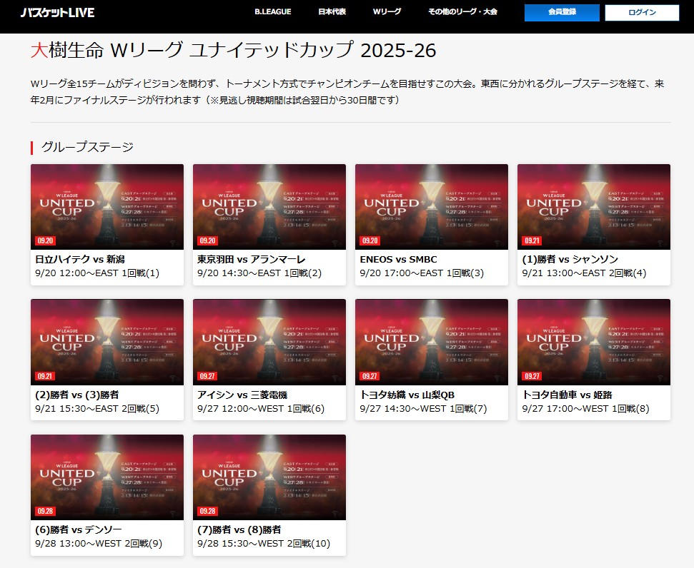The height and width of the screenshot is (568, 694).
Task: Open the バスケットLIVE home logo
Action: tap(58, 12)
